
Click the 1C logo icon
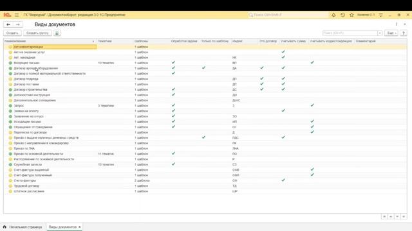coord(7,15)
